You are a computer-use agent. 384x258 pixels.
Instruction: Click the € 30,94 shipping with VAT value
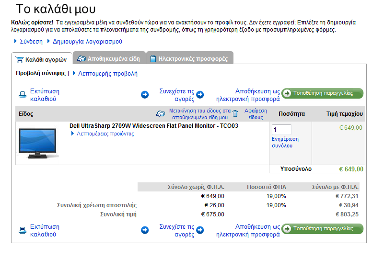349,205
